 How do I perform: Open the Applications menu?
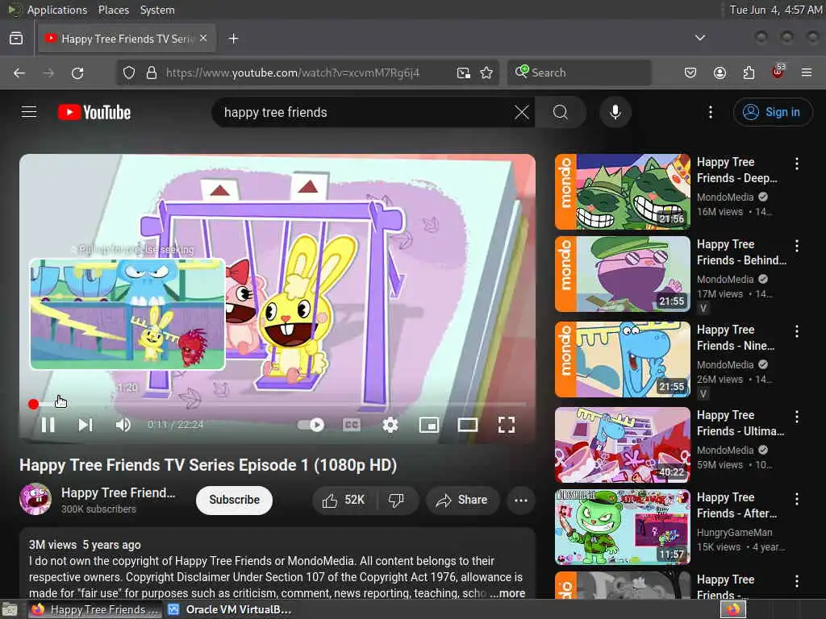click(57, 10)
